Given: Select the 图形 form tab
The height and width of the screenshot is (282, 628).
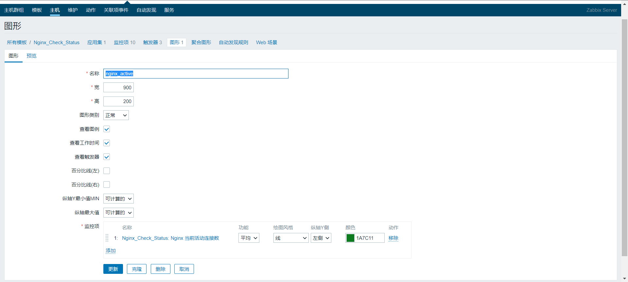Looking at the screenshot, I should click(13, 56).
